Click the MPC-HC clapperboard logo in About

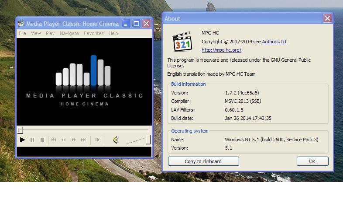tap(182, 42)
